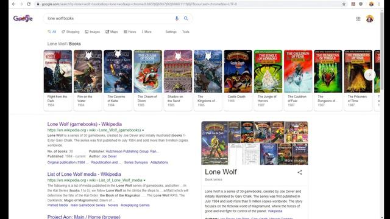Open the Roleplaying Games sitelink
This screenshot has height=219, width=390.
(135, 206)
